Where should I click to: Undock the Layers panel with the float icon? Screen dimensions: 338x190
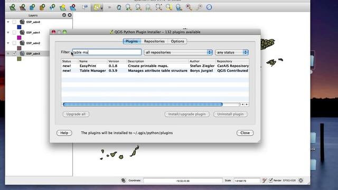[64, 15]
